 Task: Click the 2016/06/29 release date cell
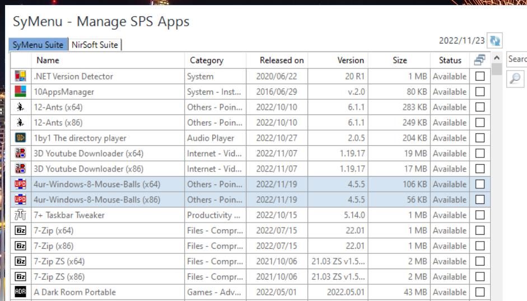[x=277, y=92]
